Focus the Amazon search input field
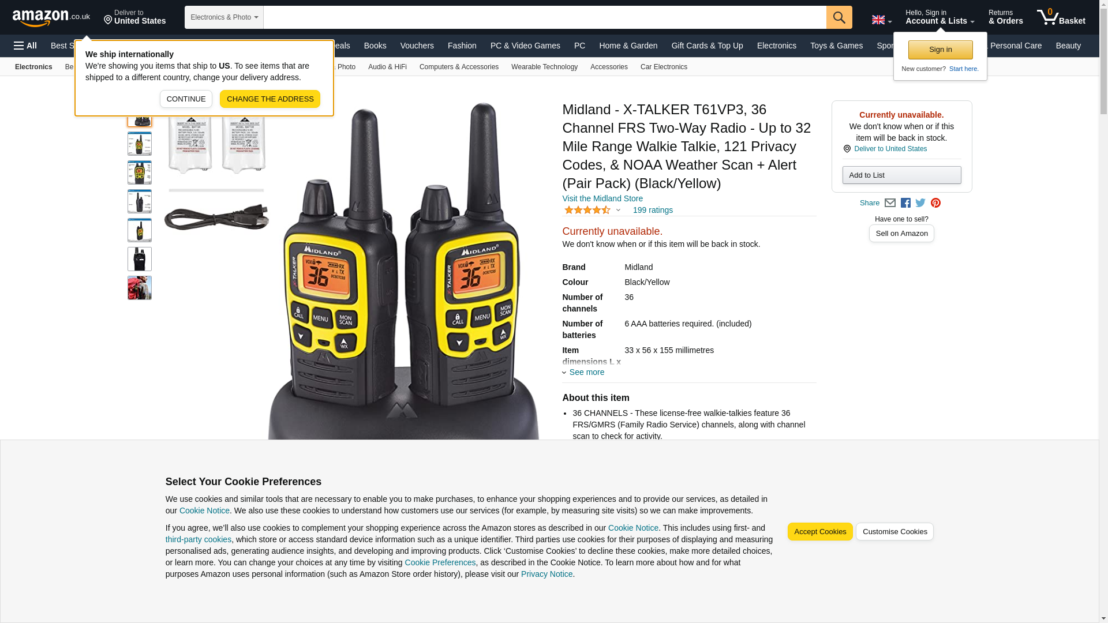 point(544,17)
